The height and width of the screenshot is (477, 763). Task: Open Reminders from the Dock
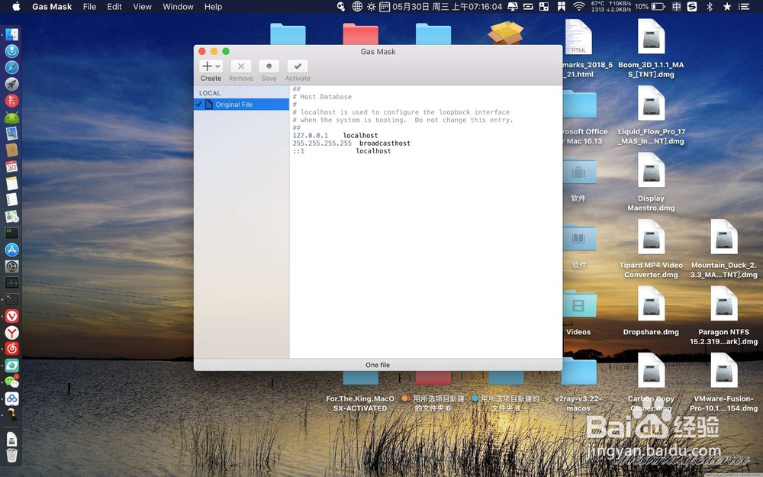(11, 199)
